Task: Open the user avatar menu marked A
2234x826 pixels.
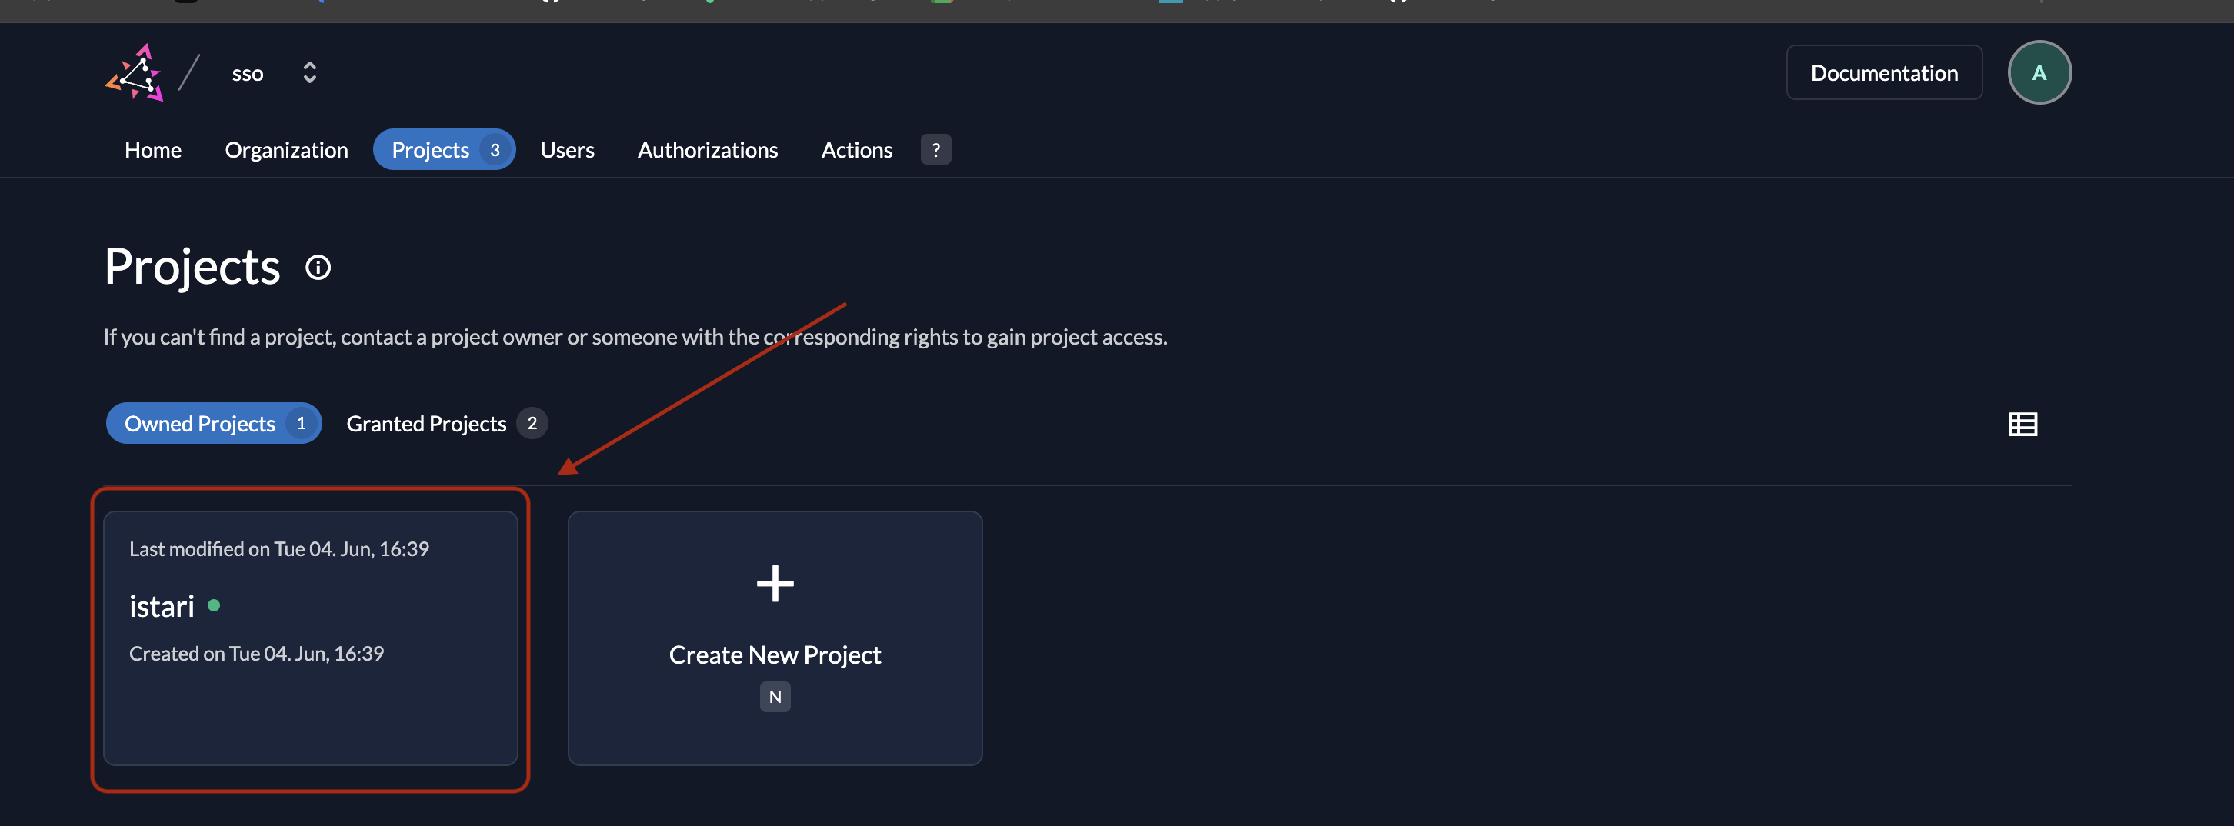Action: [2039, 72]
